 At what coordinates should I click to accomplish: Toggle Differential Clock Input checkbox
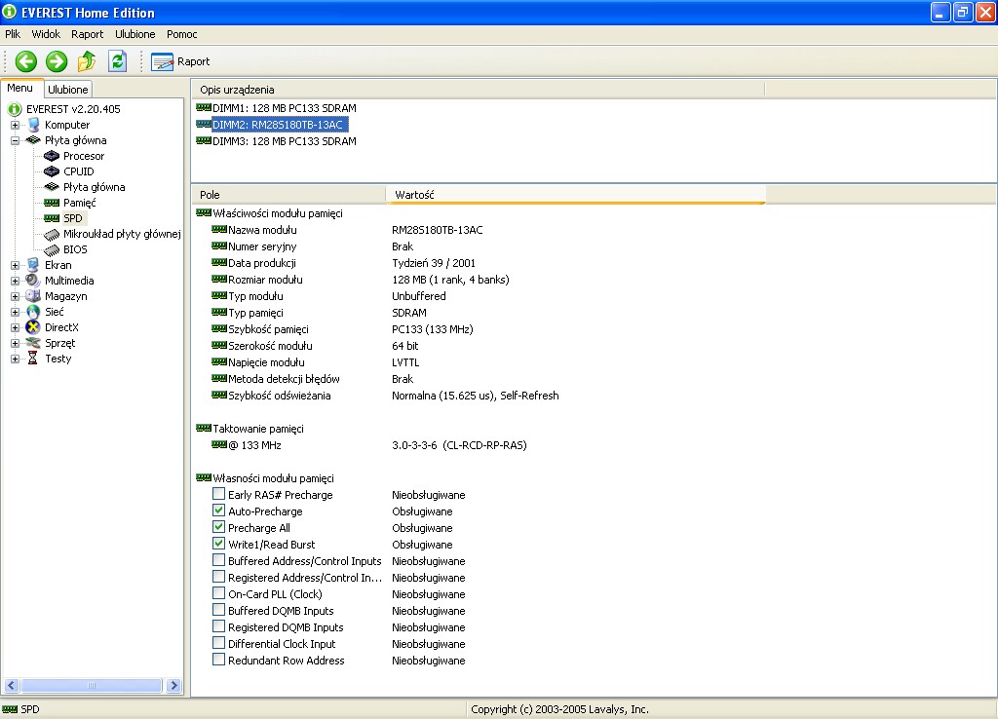click(218, 643)
